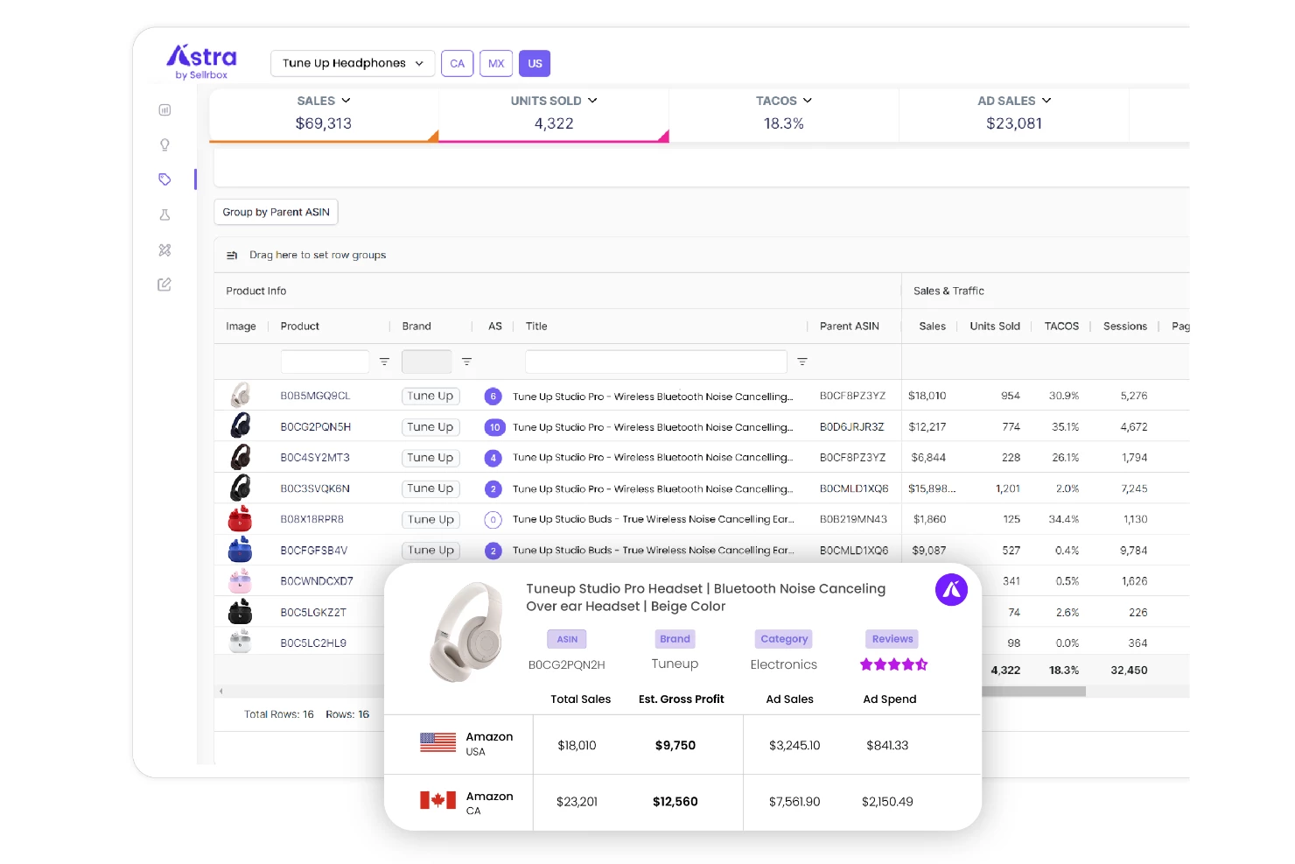The image size is (1295, 864).
Task: Open the Brand column filter icon
Action: (x=466, y=362)
